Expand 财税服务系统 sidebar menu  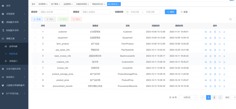pyautogui.click(x=14, y=30)
